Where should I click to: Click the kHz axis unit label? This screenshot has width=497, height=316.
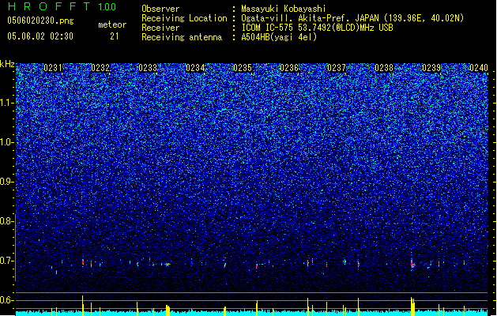(x=7, y=64)
